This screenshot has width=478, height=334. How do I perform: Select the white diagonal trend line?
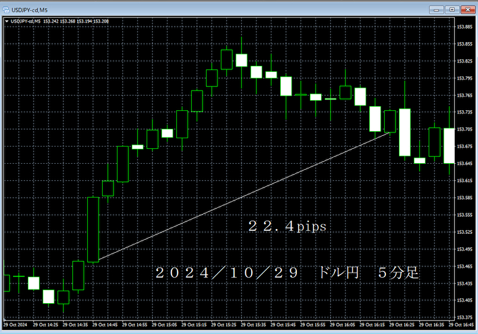[x=244, y=196]
